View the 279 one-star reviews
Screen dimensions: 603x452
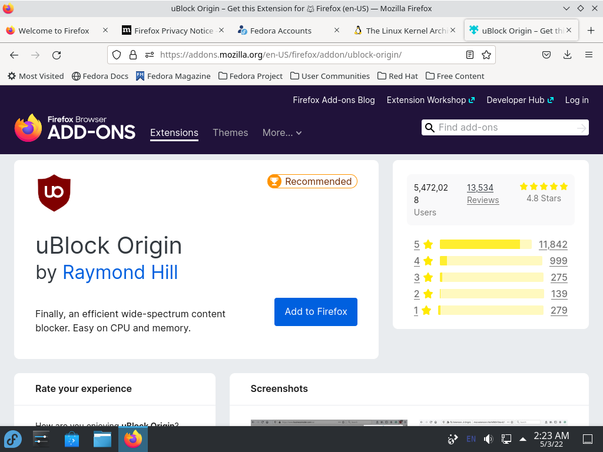point(559,311)
